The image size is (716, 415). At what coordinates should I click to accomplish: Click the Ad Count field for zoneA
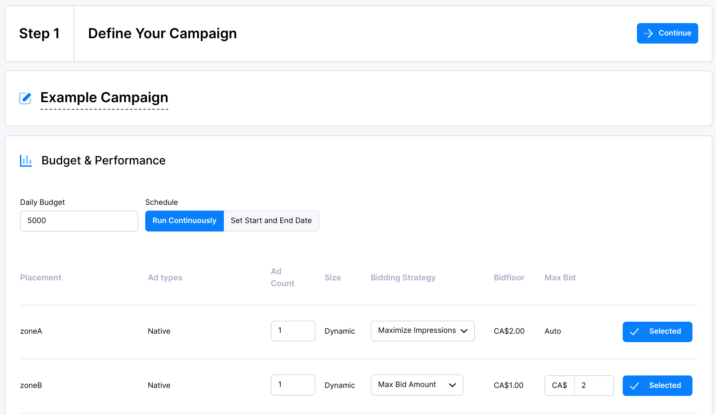pos(293,331)
